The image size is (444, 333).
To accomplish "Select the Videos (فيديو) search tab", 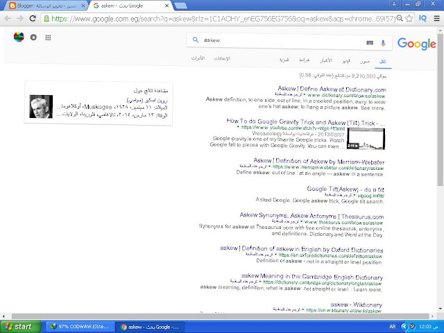I will click(345, 61).
